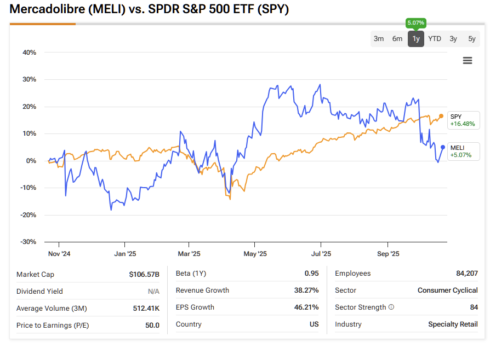
Task: Open the chart hamburger menu
Action: tap(468, 61)
